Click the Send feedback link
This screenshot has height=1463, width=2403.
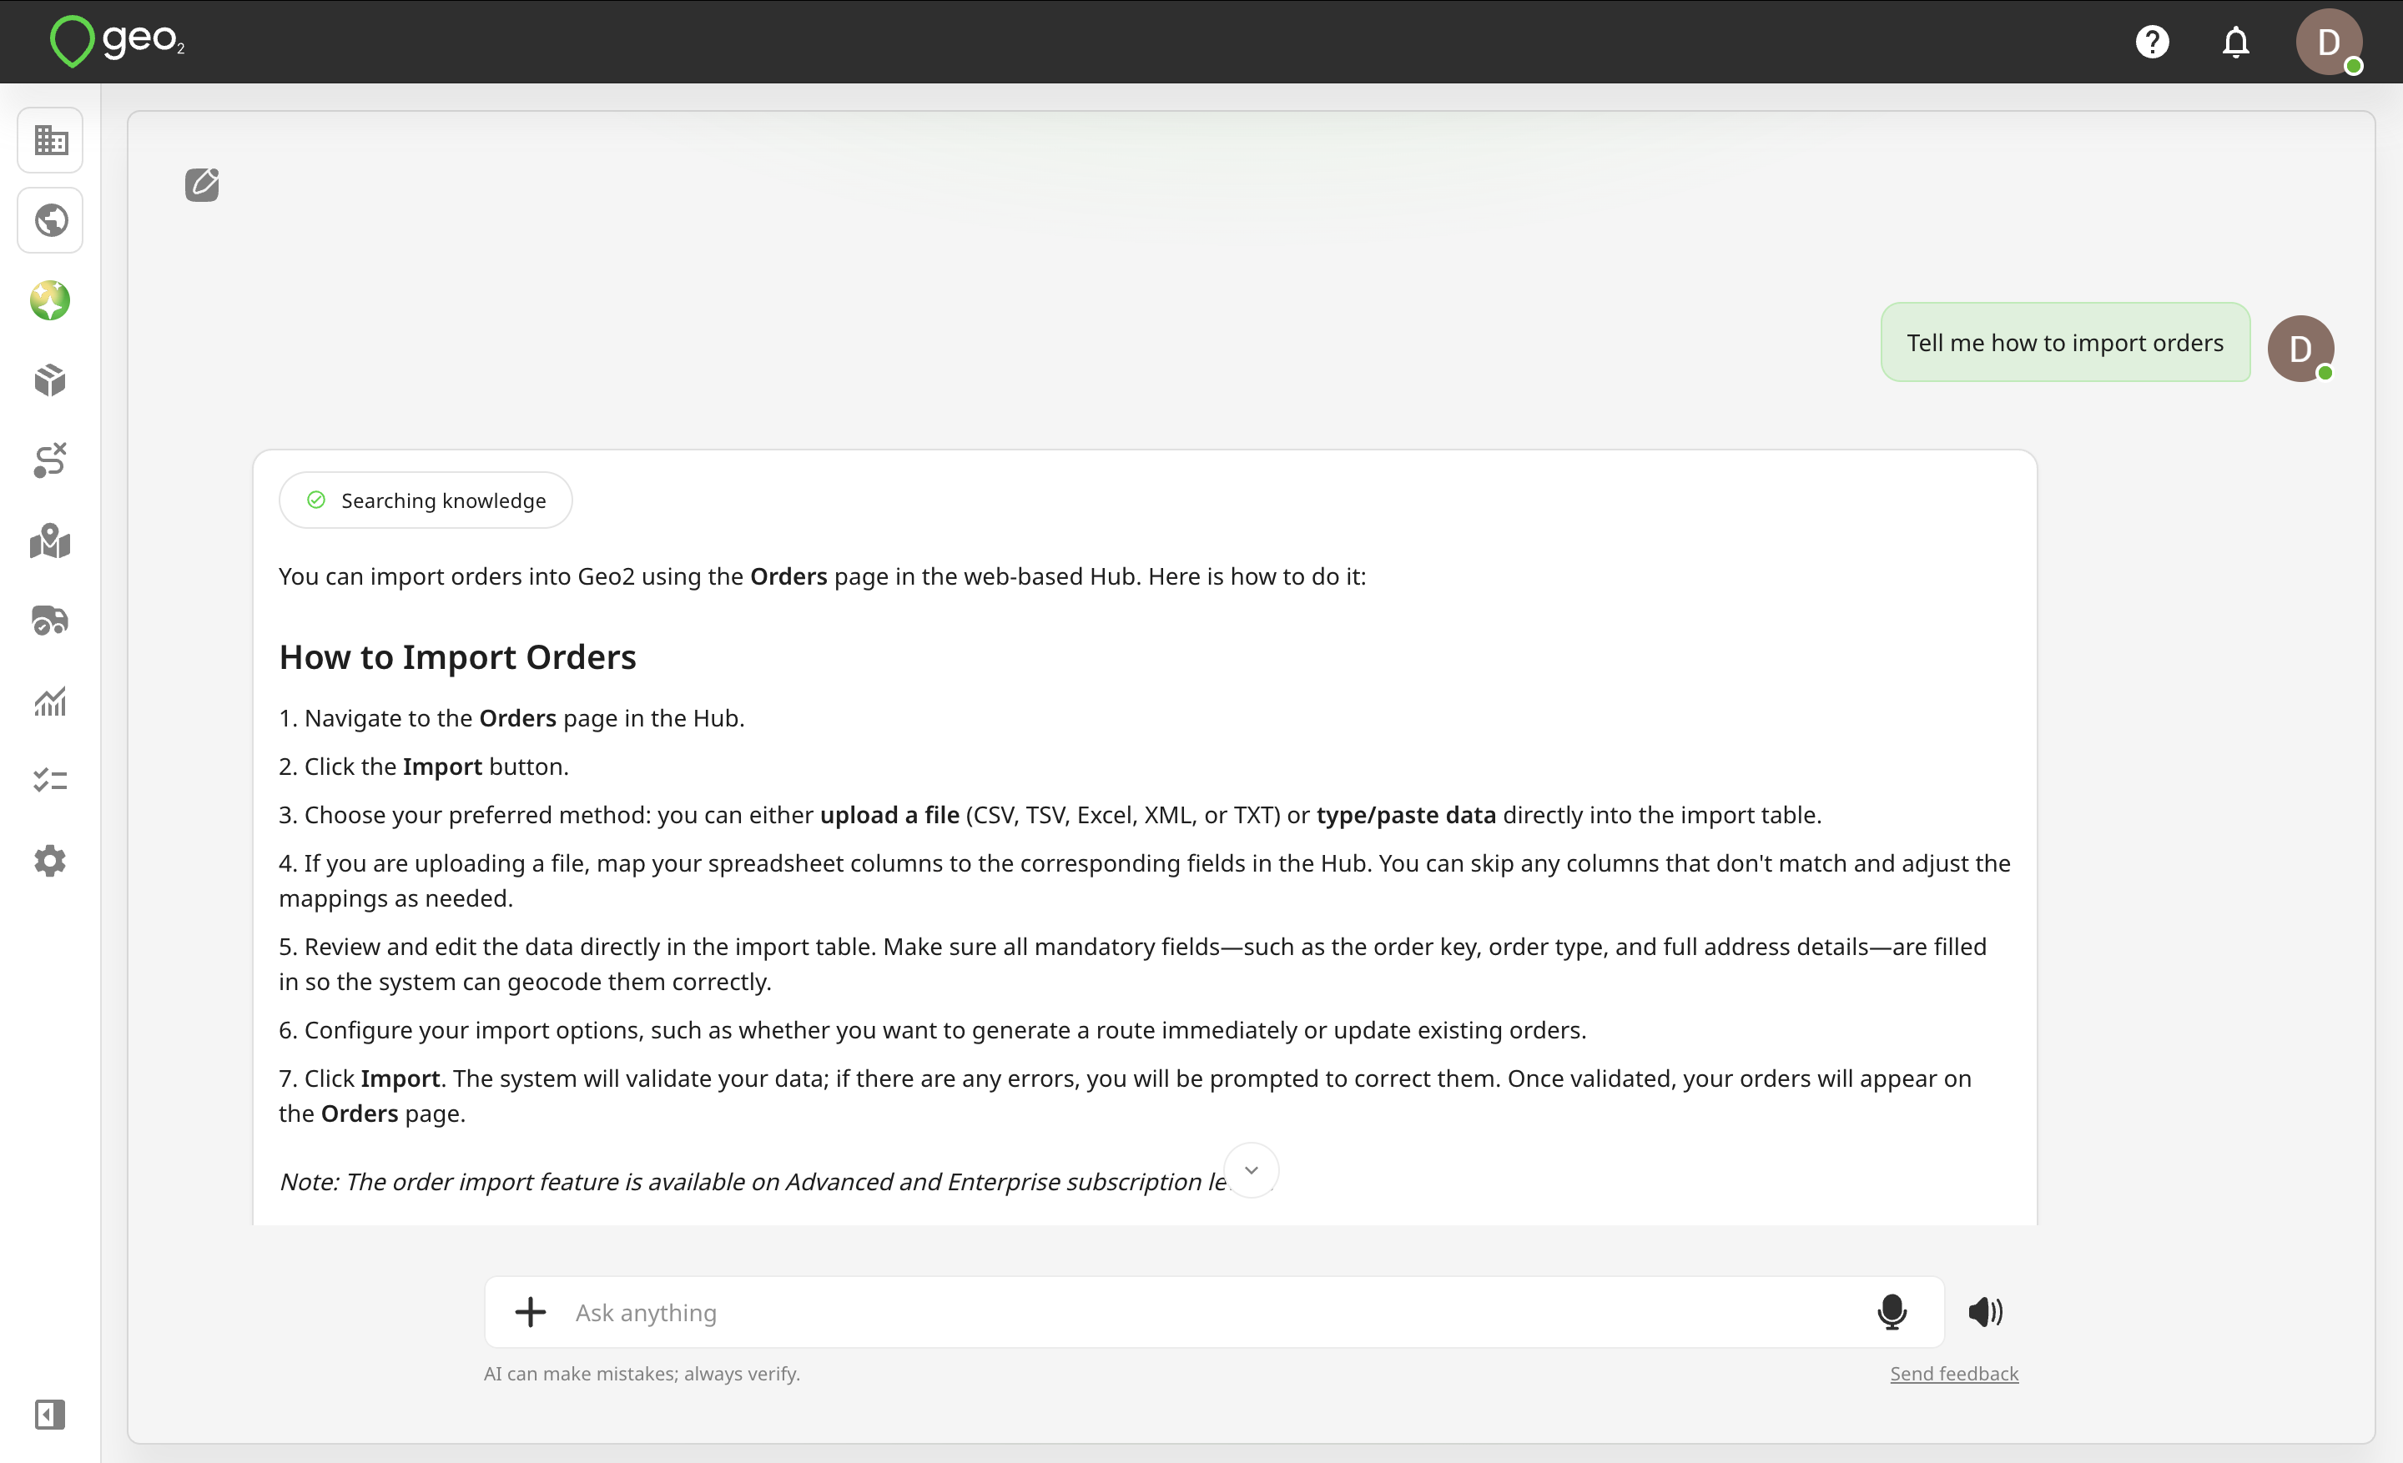(x=1953, y=1373)
